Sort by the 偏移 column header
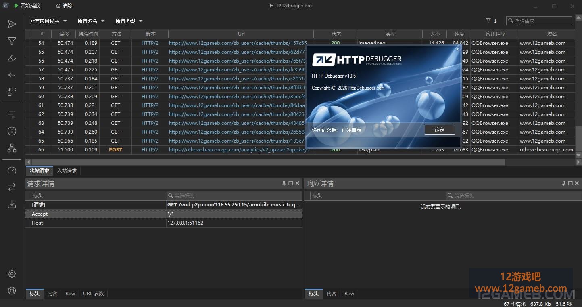The height and width of the screenshot is (307, 582). click(64, 34)
